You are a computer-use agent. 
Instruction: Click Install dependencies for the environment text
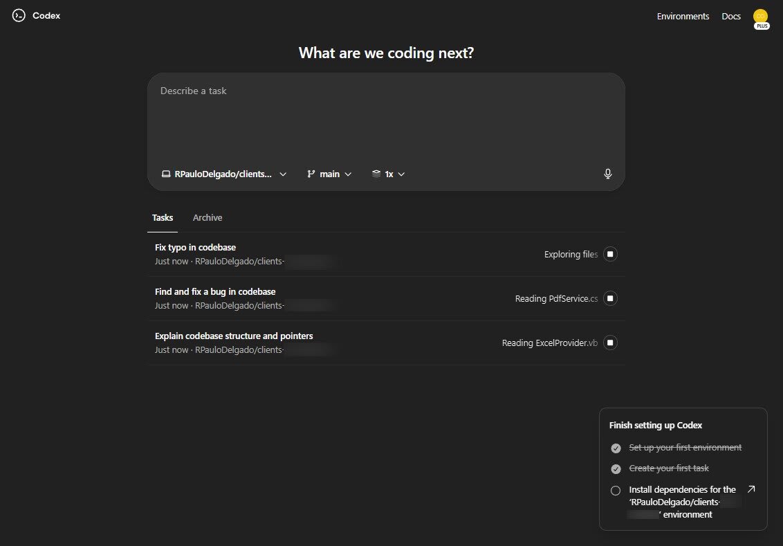point(683,502)
